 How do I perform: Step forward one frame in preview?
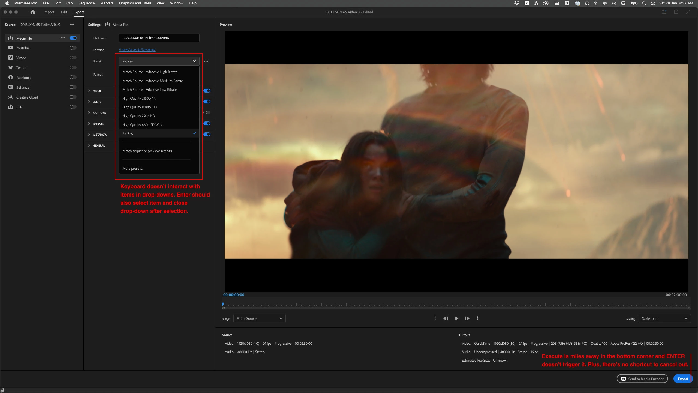point(467,318)
